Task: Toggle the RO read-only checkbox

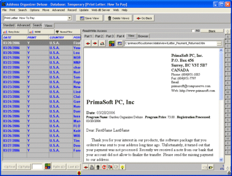Action: (x=193, y=31)
